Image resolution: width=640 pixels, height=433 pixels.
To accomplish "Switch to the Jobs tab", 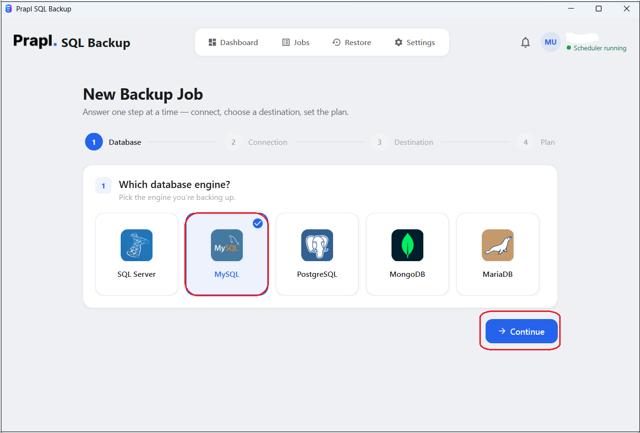I will (296, 42).
